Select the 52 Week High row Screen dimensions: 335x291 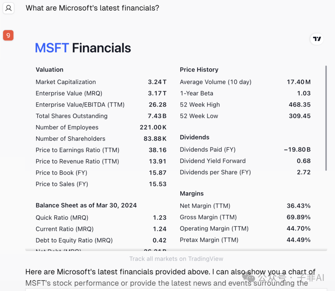[x=245, y=105]
